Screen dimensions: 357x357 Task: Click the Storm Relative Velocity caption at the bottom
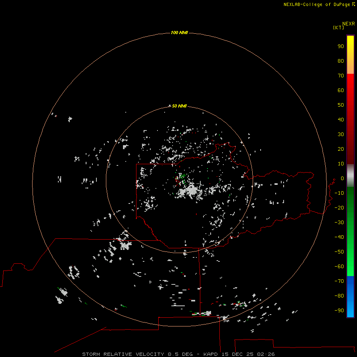pyautogui.click(x=178, y=354)
